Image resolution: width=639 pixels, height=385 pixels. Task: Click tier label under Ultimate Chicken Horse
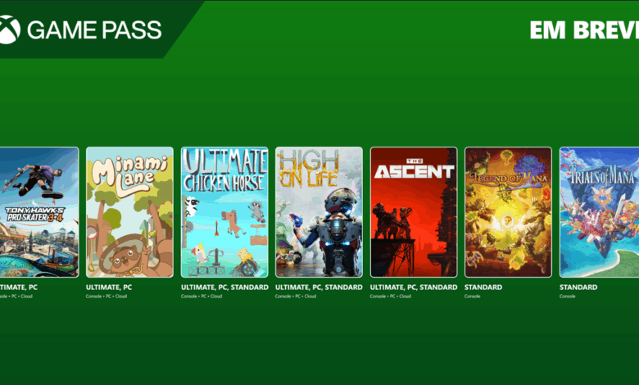[x=224, y=288]
